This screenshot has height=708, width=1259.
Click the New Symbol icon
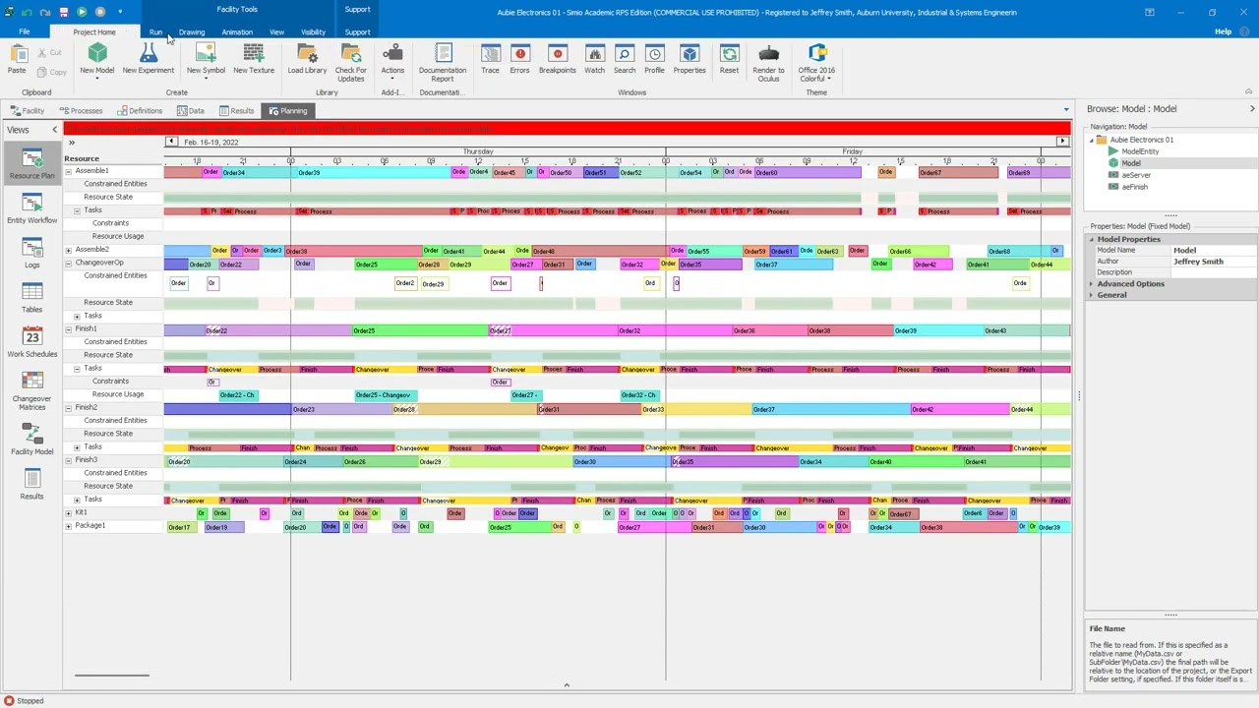tap(206, 53)
